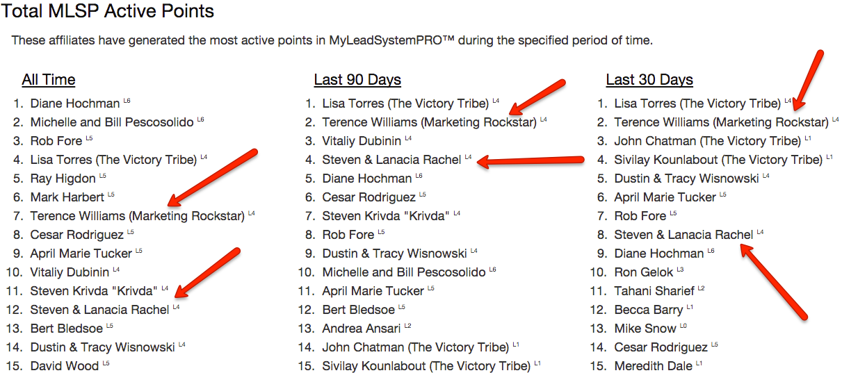
Task: Open David Wood at rank 15
Action: click(65, 366)
